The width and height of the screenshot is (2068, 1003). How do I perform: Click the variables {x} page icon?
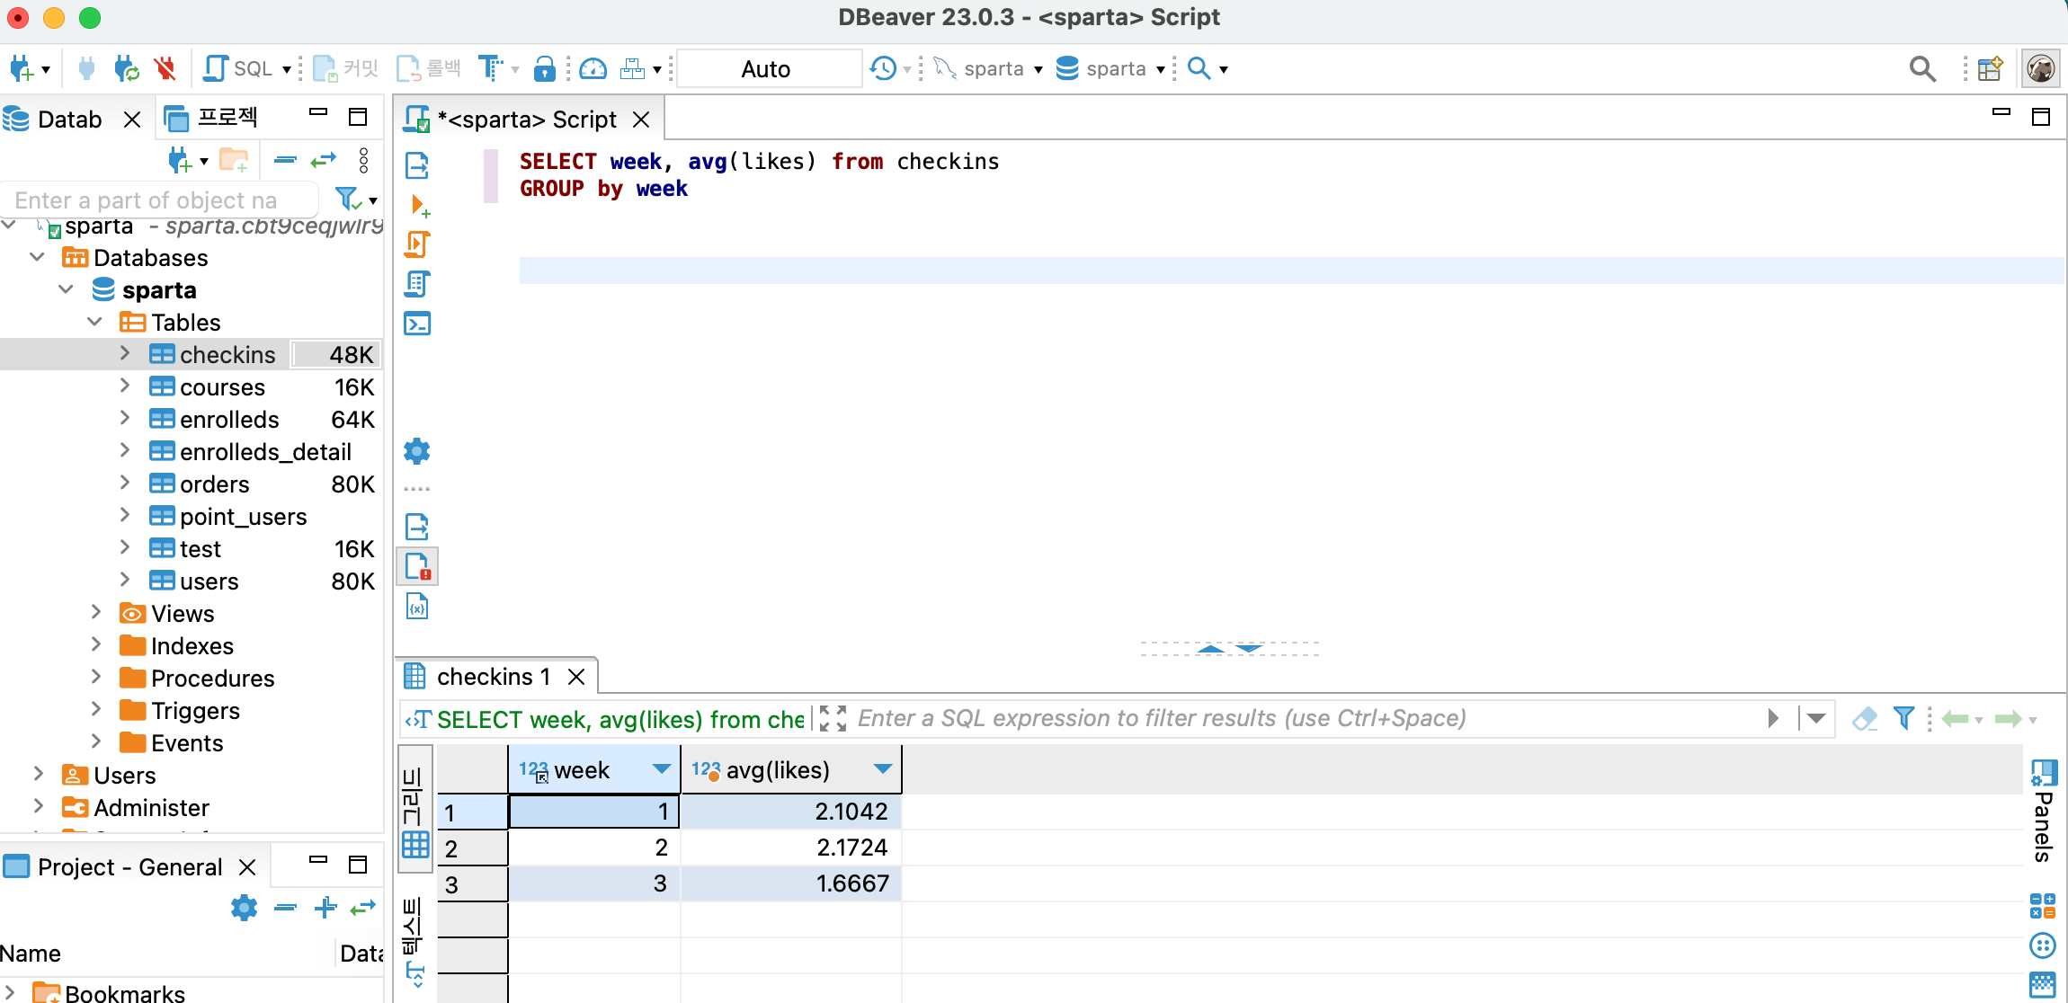pos(417,607)
